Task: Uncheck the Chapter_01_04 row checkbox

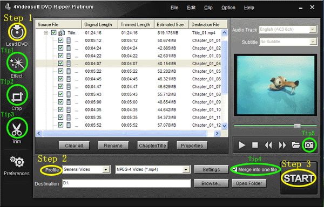Action: point(60,63)
